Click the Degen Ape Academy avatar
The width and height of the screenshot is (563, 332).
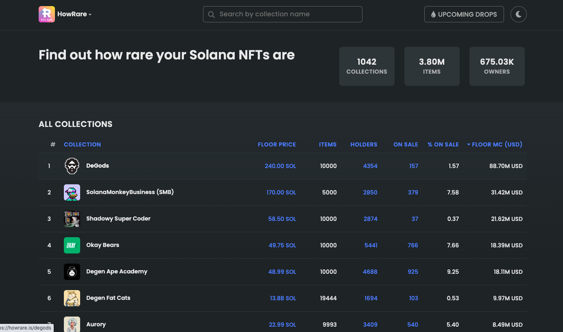pyautogui.click(x=72, y=272)
